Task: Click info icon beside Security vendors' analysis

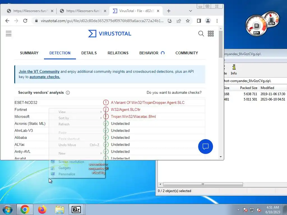Action: (68, 93)
